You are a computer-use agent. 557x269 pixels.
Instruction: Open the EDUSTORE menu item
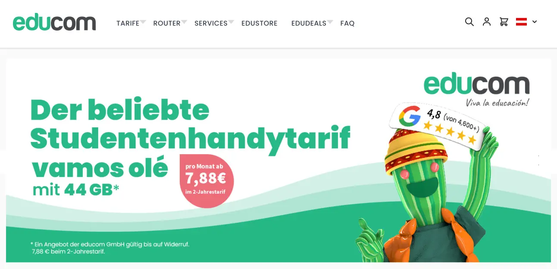pos(260,23)
